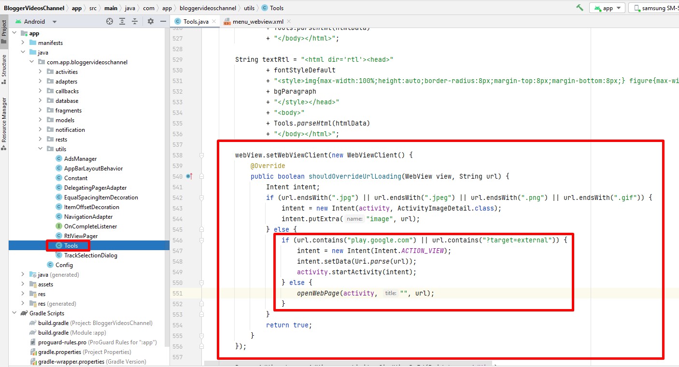Click the RtlViewPager class icon

tap(59, 236)
